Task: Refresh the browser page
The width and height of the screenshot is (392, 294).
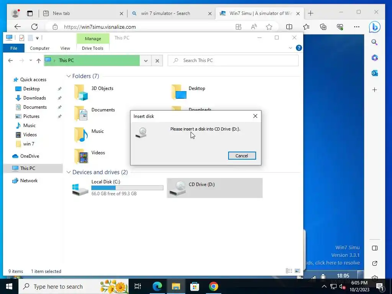Action: pos(34,27)
